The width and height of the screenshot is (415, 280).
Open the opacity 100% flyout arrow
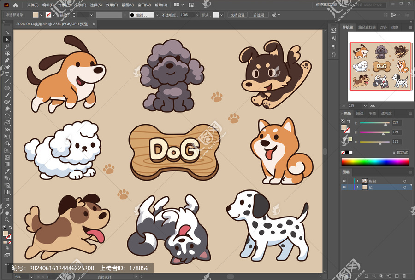(x=197, y=15)
